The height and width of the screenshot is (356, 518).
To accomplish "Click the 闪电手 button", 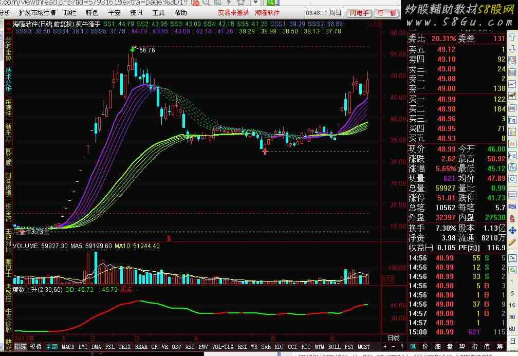I will click(359, 13).
